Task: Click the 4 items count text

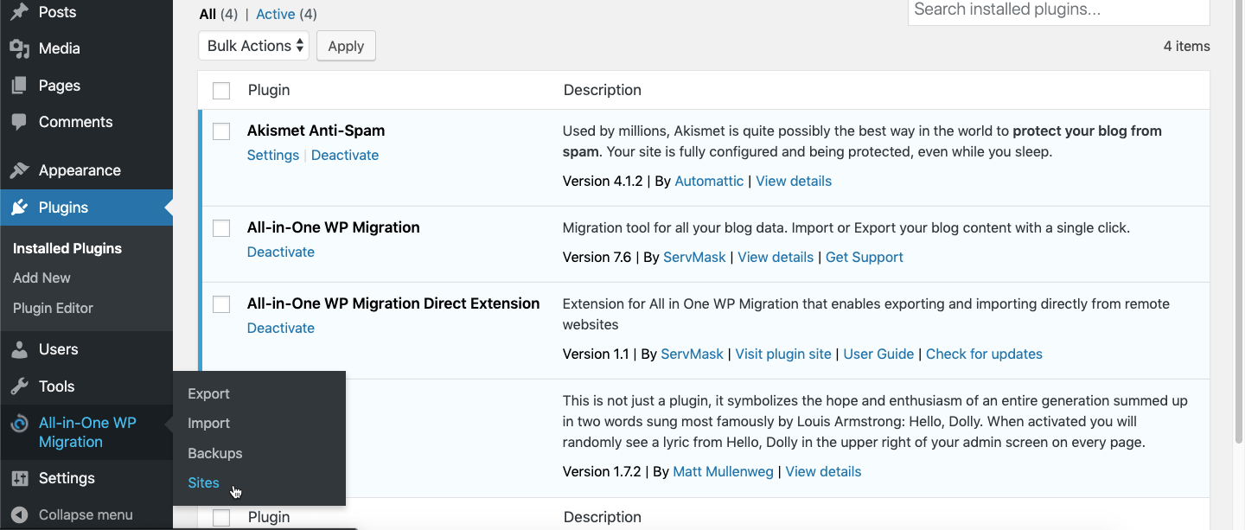Action: tap(1186, 46)
